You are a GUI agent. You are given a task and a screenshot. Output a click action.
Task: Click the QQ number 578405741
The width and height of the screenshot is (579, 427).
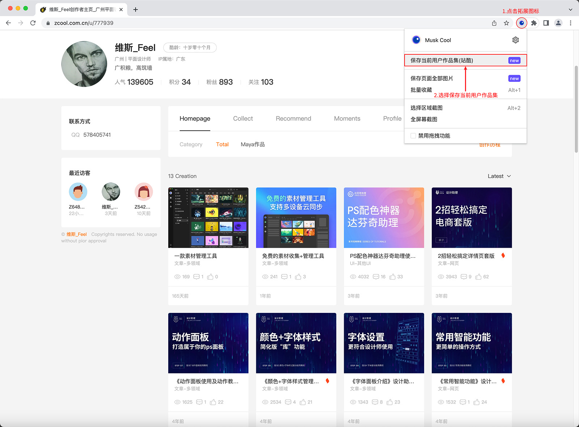point(97,135)
